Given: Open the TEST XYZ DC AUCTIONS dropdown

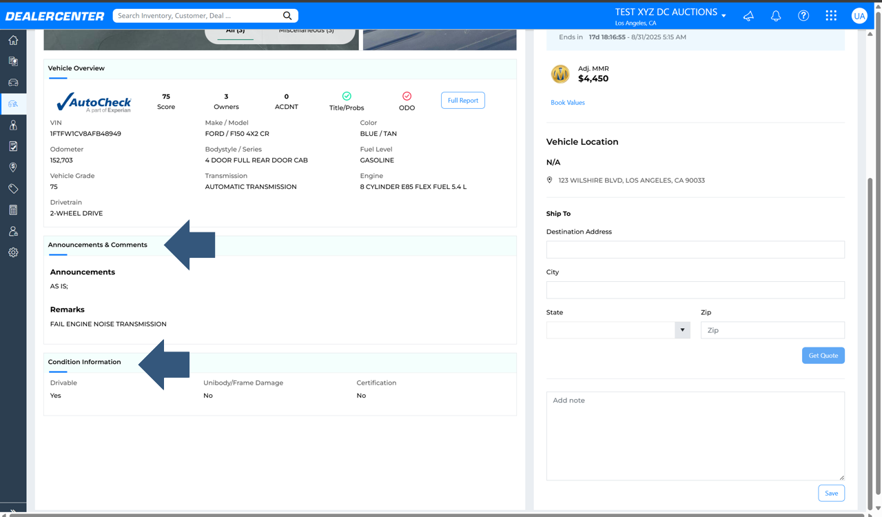Looking at the screenshot, I should coord(670,15).
